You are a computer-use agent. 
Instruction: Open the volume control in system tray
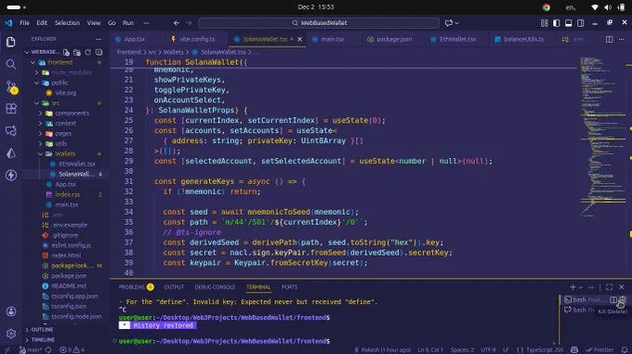point(608,7)
